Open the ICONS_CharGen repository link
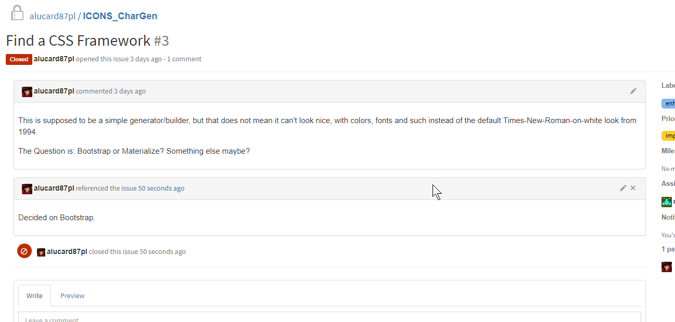This screenshot has height=322, width=675. click(120, 16)
